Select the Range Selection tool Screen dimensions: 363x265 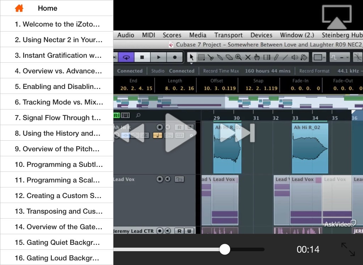[201, 57]
